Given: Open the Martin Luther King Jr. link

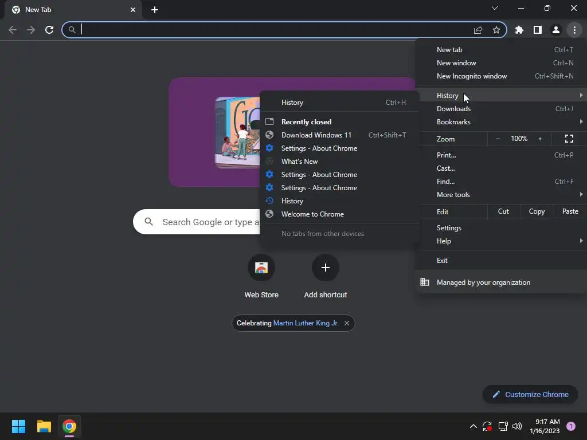Looking at the screenshot, I should (306, 323).
